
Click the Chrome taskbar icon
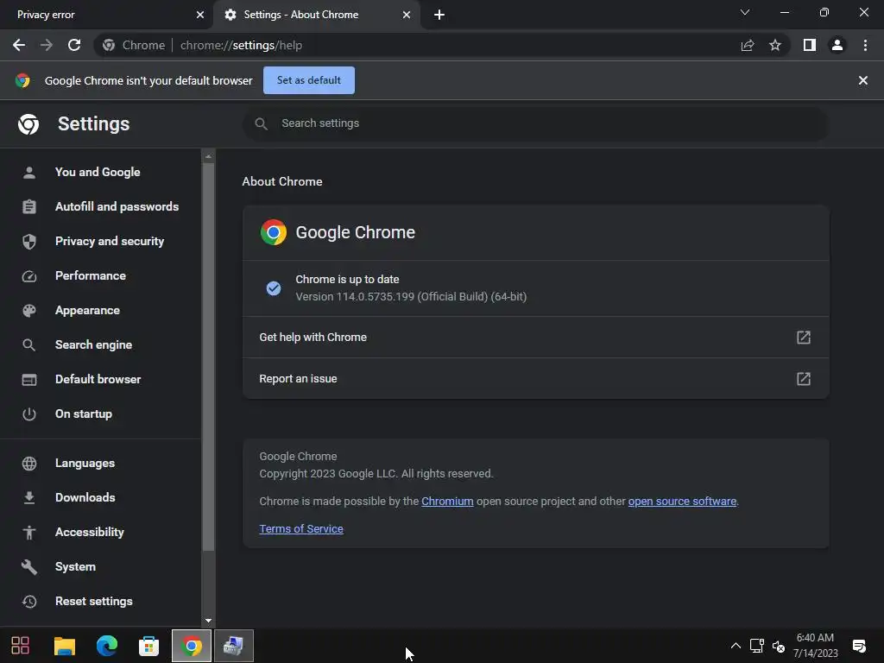[x=192, y=646]
